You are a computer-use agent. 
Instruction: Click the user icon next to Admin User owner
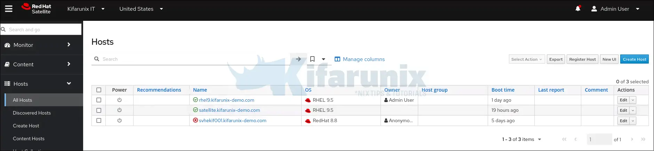[386, 100]
